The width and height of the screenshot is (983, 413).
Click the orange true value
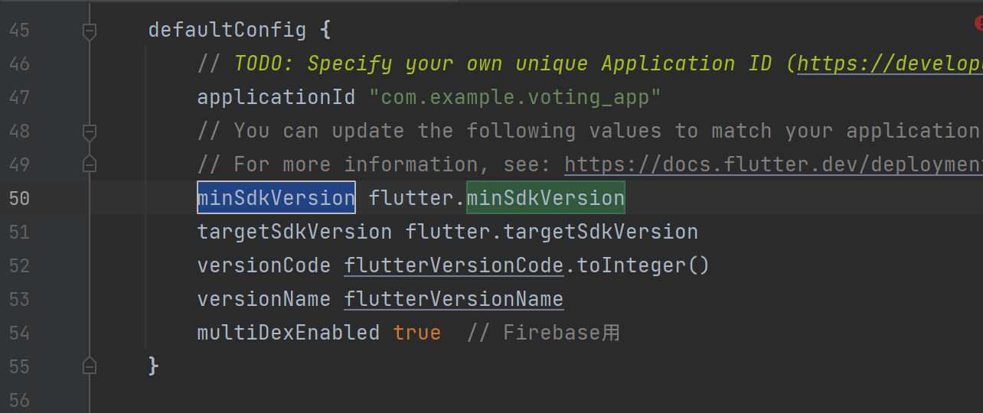click(417, 333)
